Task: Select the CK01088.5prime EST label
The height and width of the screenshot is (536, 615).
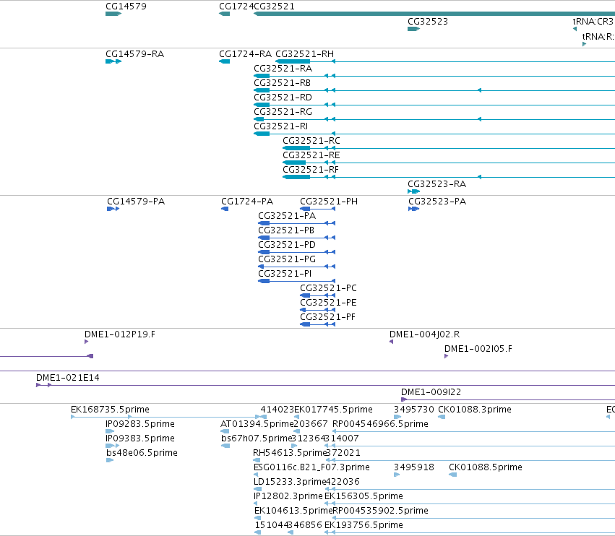Action: tap(486, 468)
